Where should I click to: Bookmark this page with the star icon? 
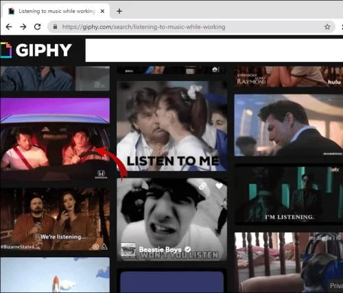pos(327,27)
